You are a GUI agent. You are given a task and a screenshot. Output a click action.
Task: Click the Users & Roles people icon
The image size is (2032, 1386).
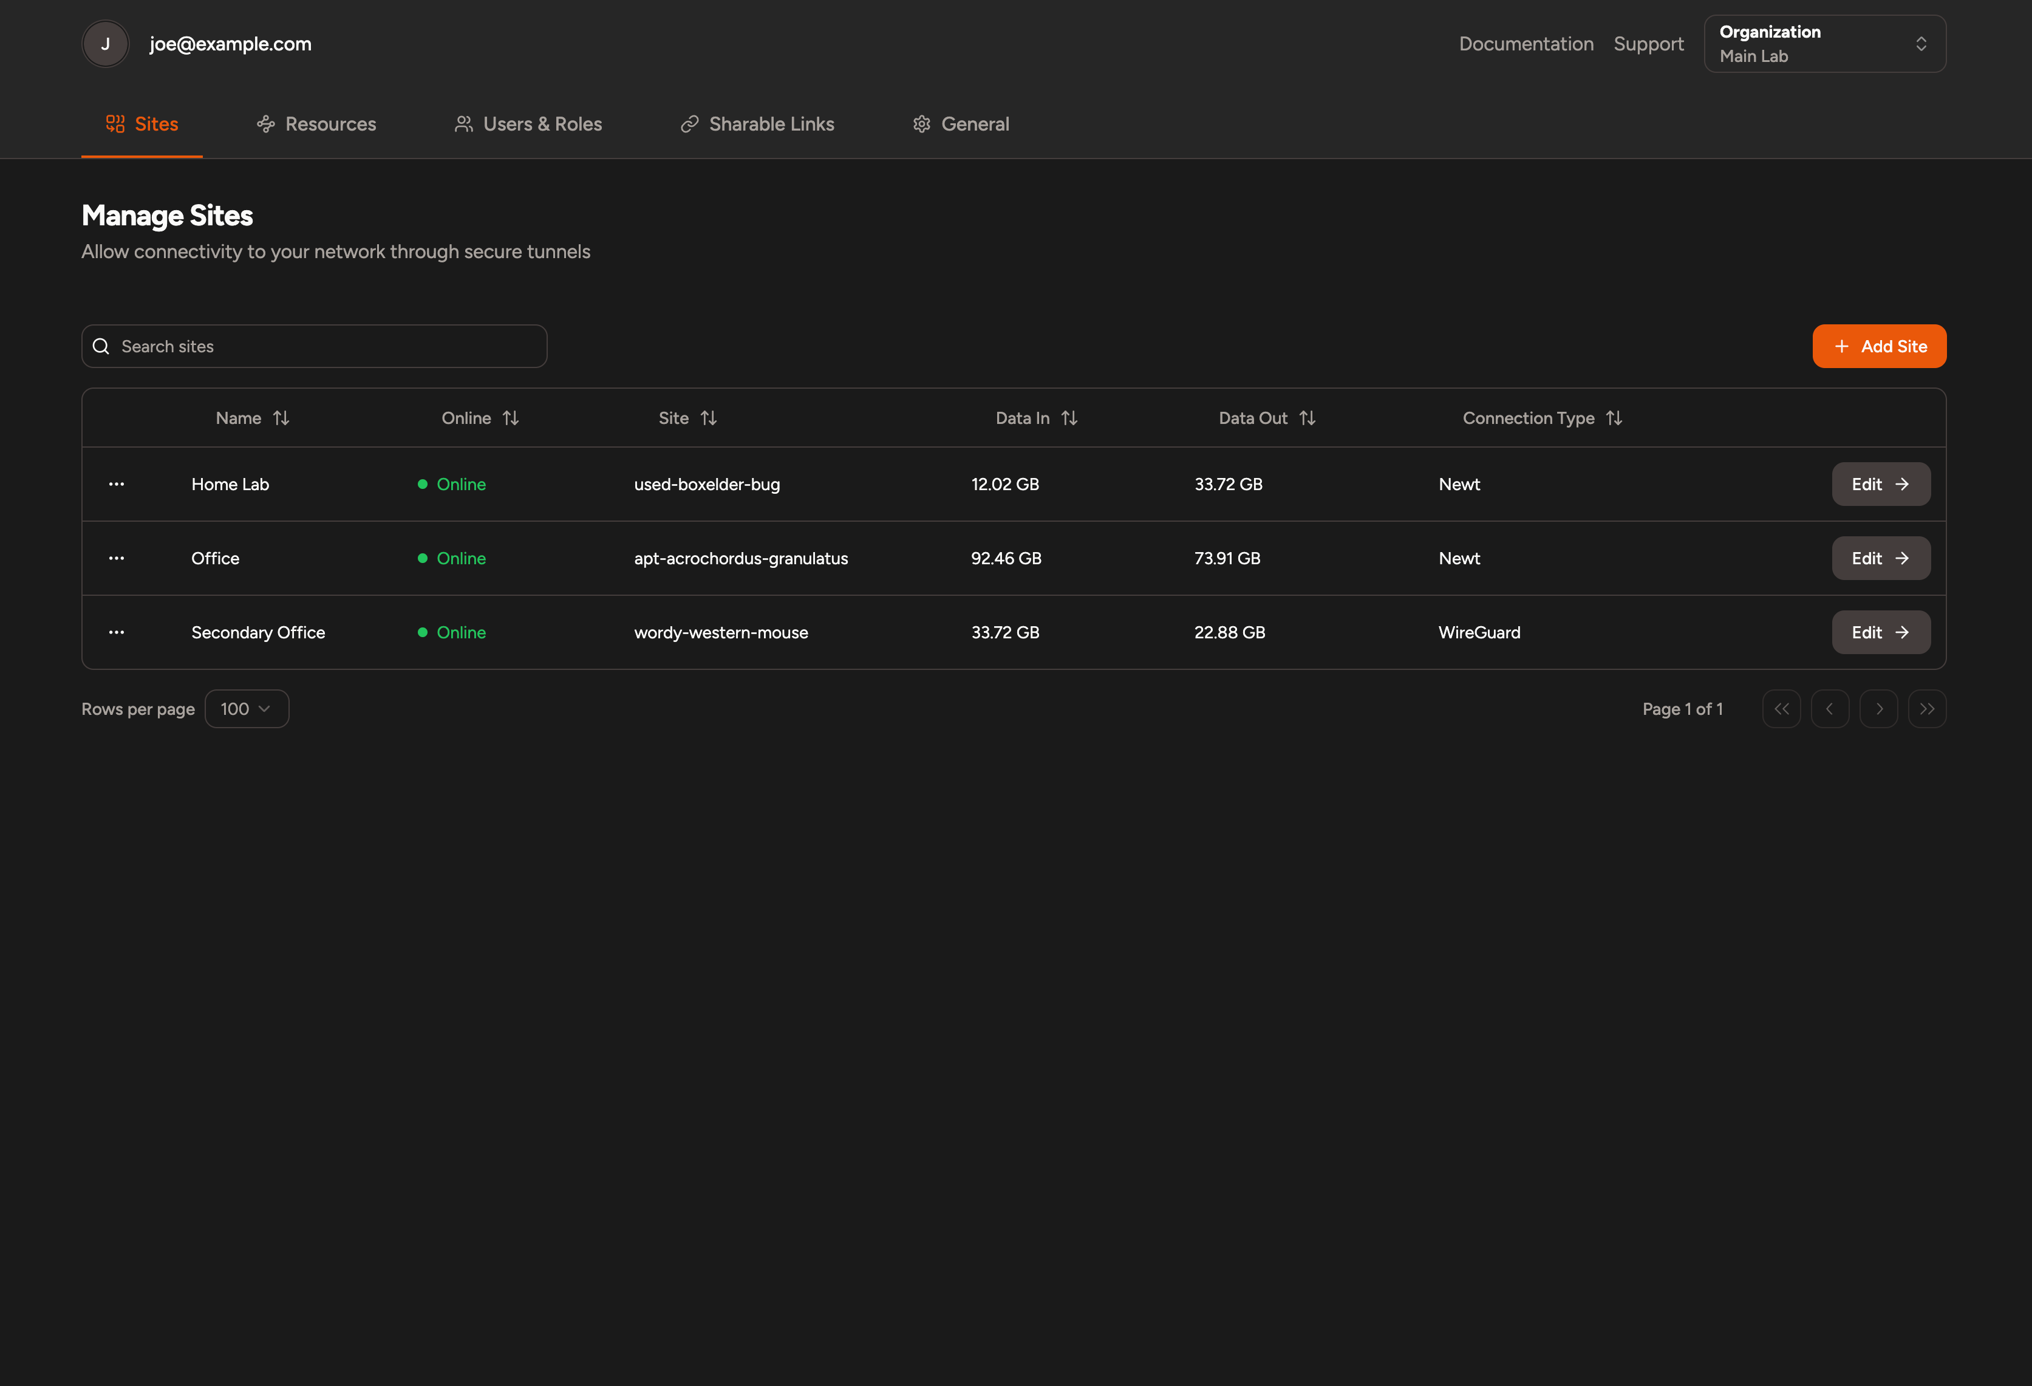pyautogui.click(x=463, y=124)
